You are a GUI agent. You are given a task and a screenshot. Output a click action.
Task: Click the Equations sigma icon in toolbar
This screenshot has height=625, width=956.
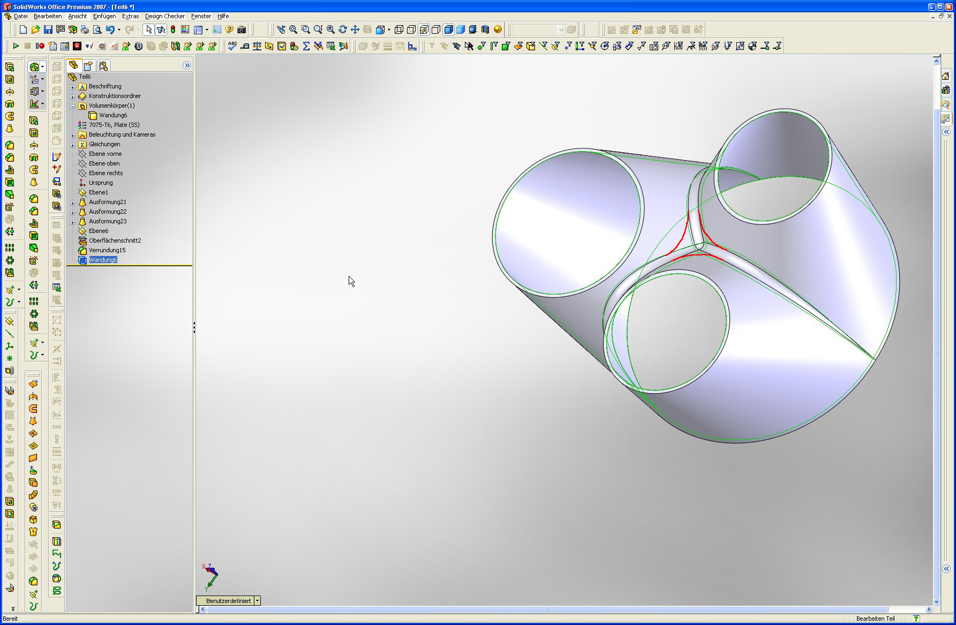tap(306, 46)
